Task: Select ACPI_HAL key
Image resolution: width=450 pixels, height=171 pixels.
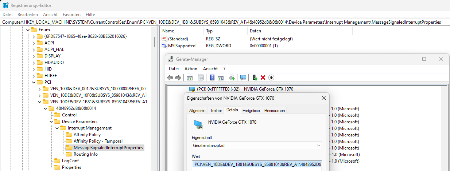Action: tap(54, 49)
